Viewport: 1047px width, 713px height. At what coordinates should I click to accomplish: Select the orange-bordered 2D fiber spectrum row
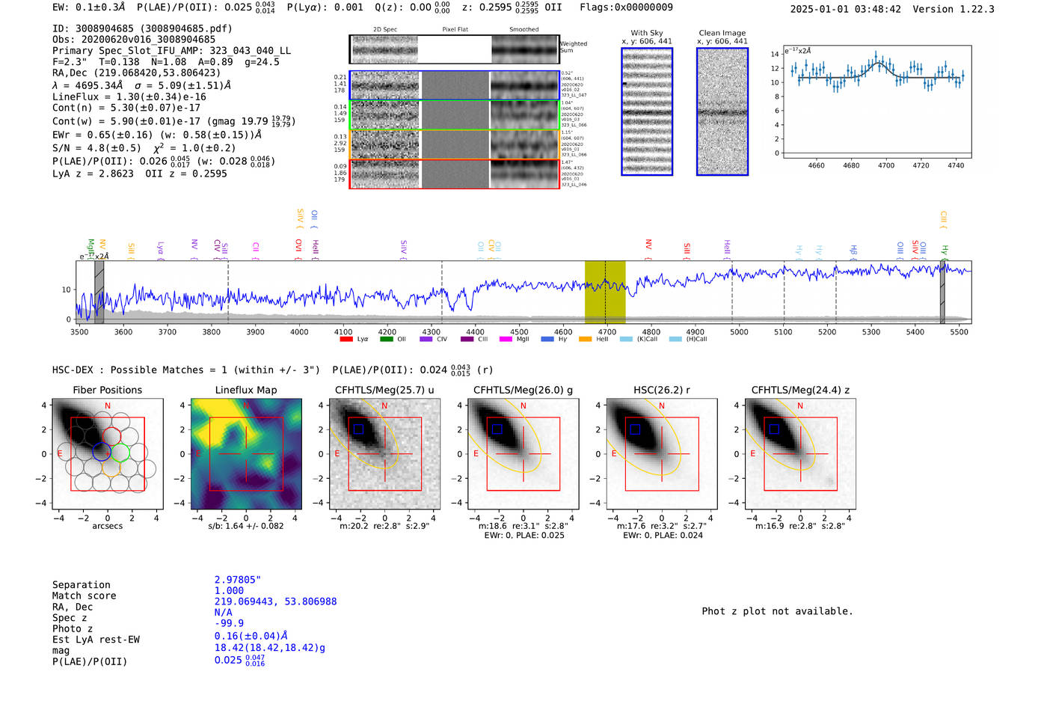(455, 144)
